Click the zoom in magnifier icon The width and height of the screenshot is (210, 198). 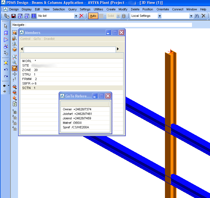pyautogui.click(x=15, y=62)
